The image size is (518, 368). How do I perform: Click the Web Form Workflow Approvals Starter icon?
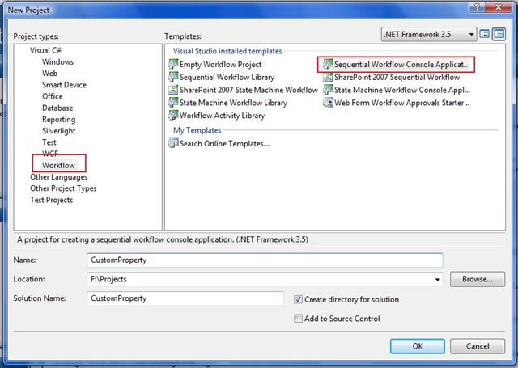click(x=328, y=103)
